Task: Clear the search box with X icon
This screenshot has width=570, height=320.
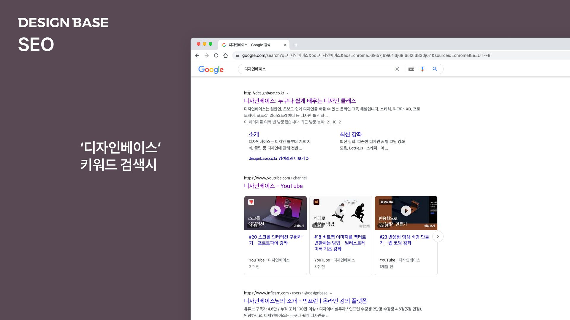Action: pos(397,69)
